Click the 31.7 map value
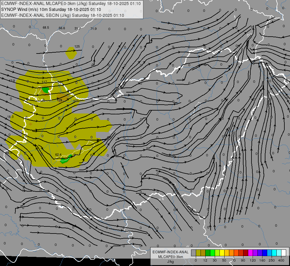Screen dimensions: 290x266 pyautogui.click(x=78, y=28)
